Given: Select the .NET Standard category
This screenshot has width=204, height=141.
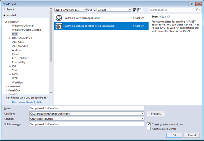Looking at the screenshot, I should pos(20,46).
